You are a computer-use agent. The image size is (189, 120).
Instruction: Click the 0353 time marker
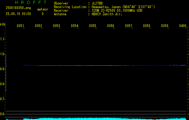coord(56,26)
